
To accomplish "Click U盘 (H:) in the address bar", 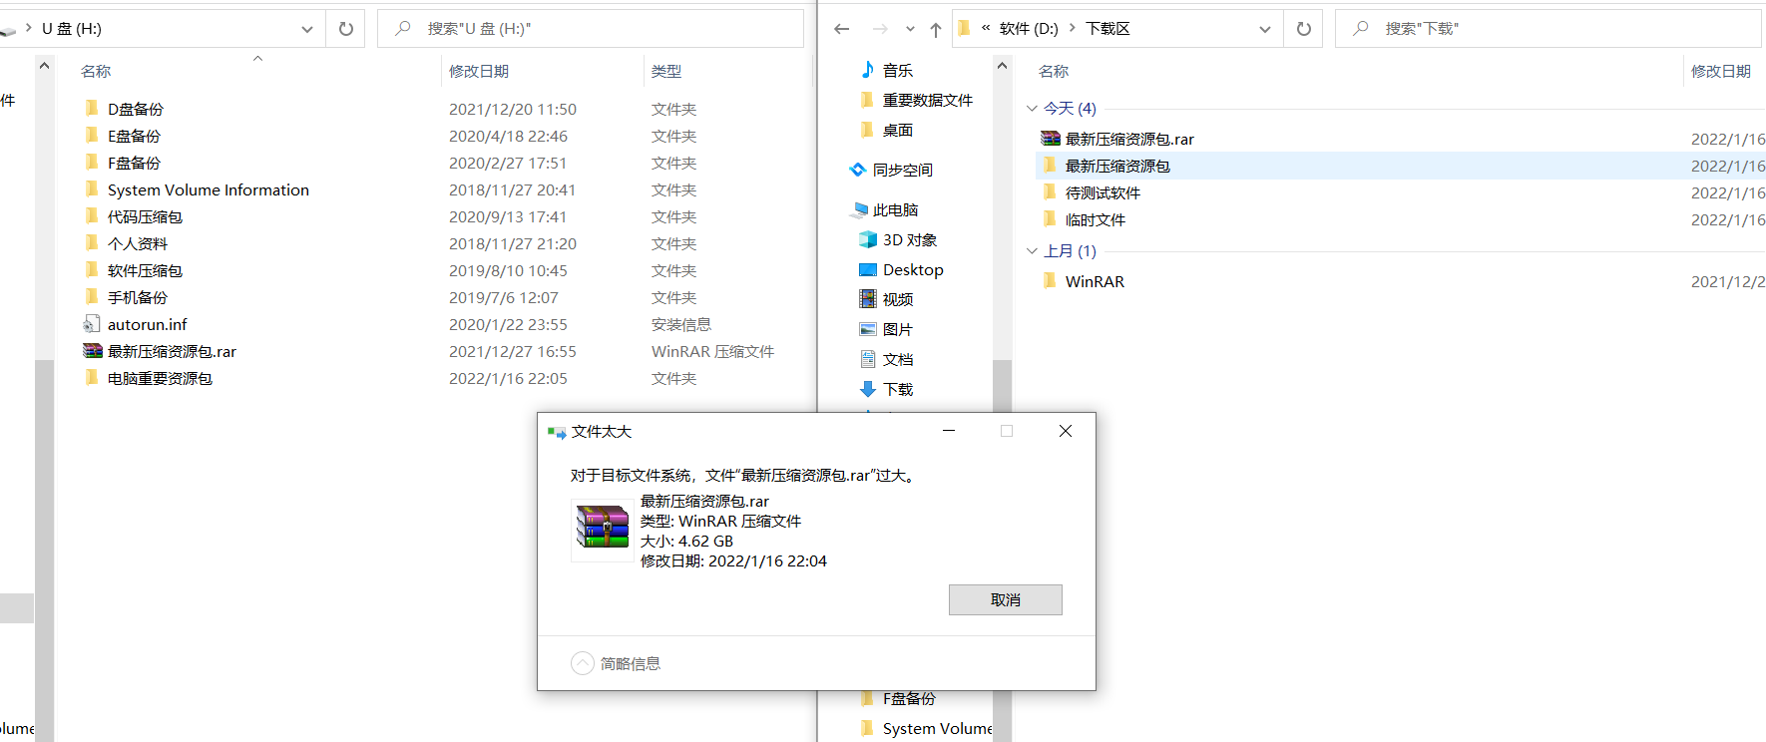I will 72,29.
